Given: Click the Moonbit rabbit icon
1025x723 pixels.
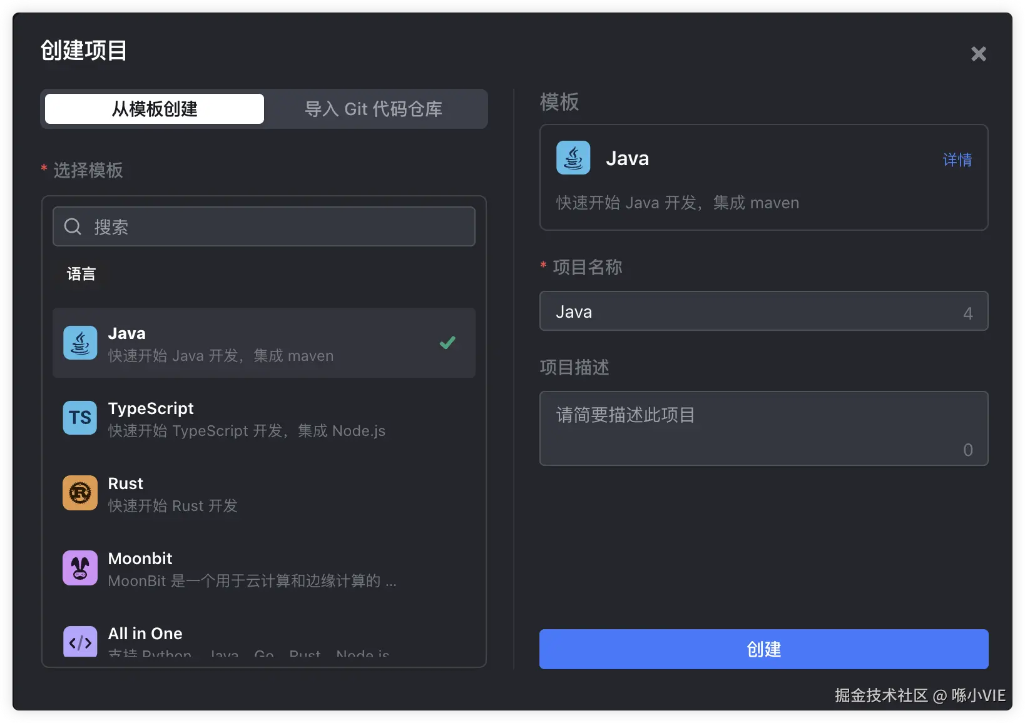Looking at the screenshot, I should [x=80, y=568].
